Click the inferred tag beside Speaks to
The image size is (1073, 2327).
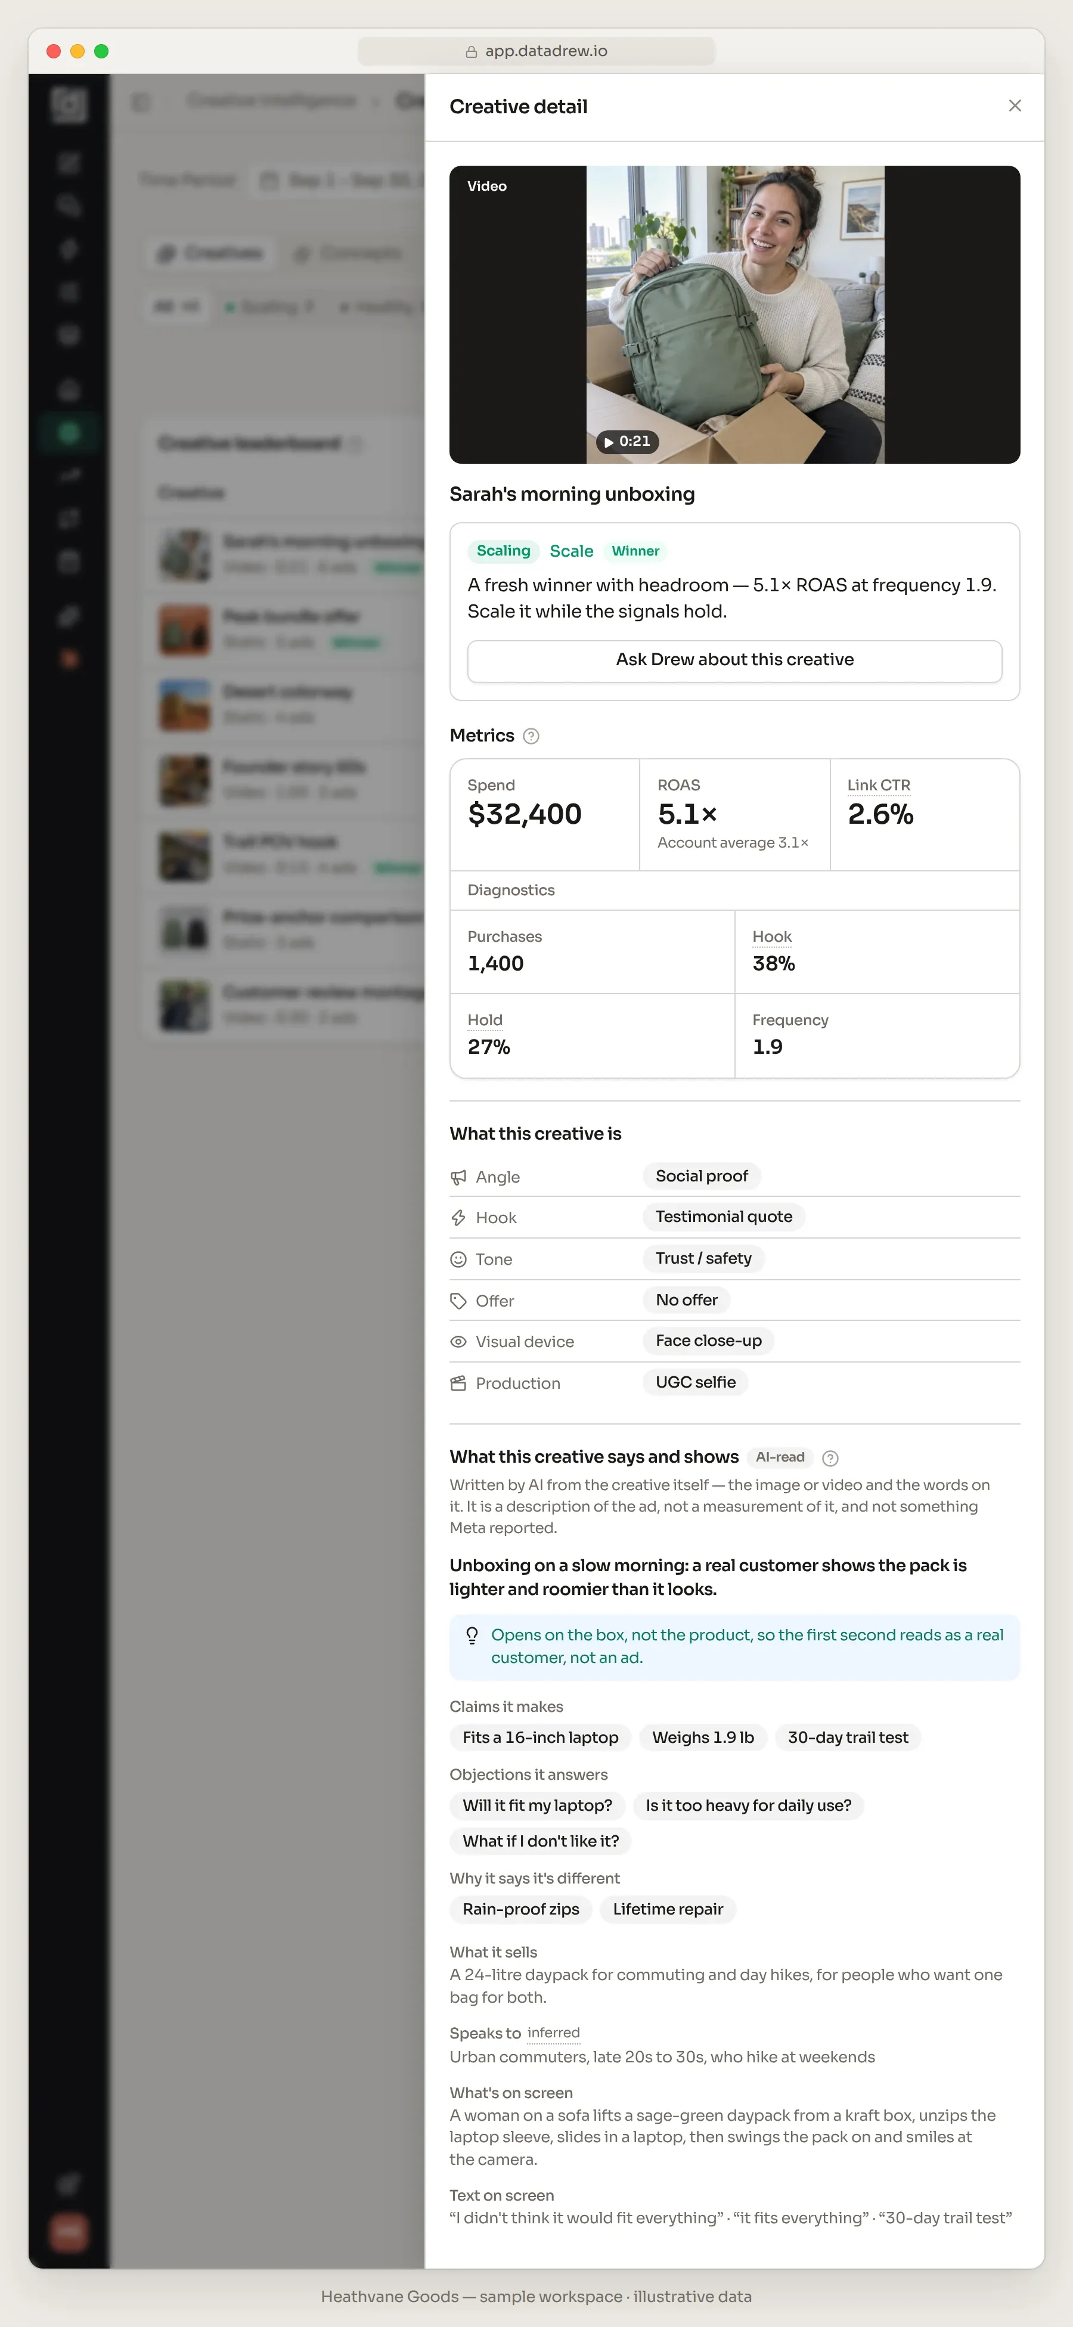tap(553, 2033)
